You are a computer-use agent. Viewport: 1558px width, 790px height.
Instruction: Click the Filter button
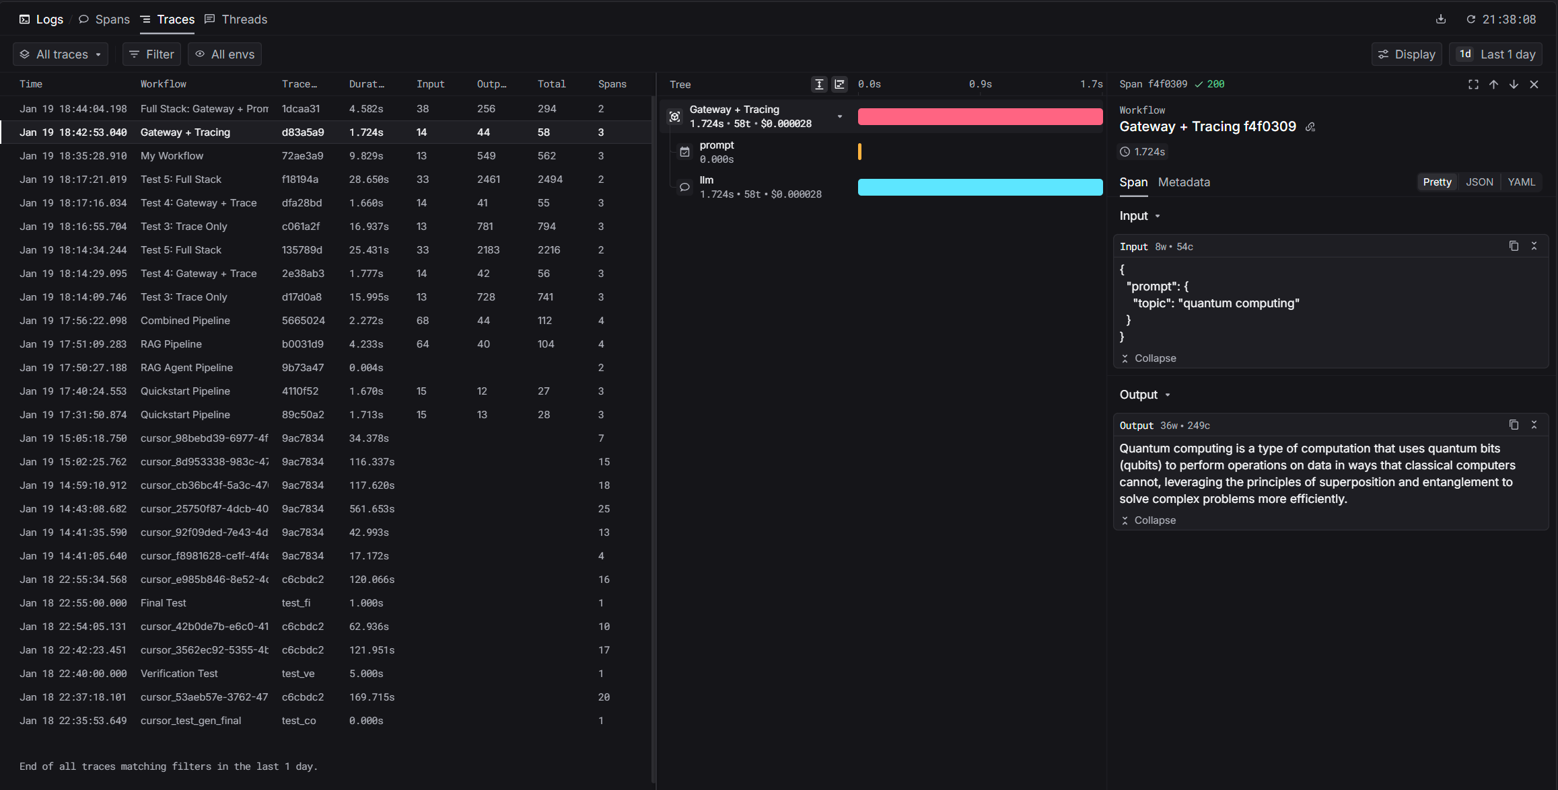coord(151,54)
